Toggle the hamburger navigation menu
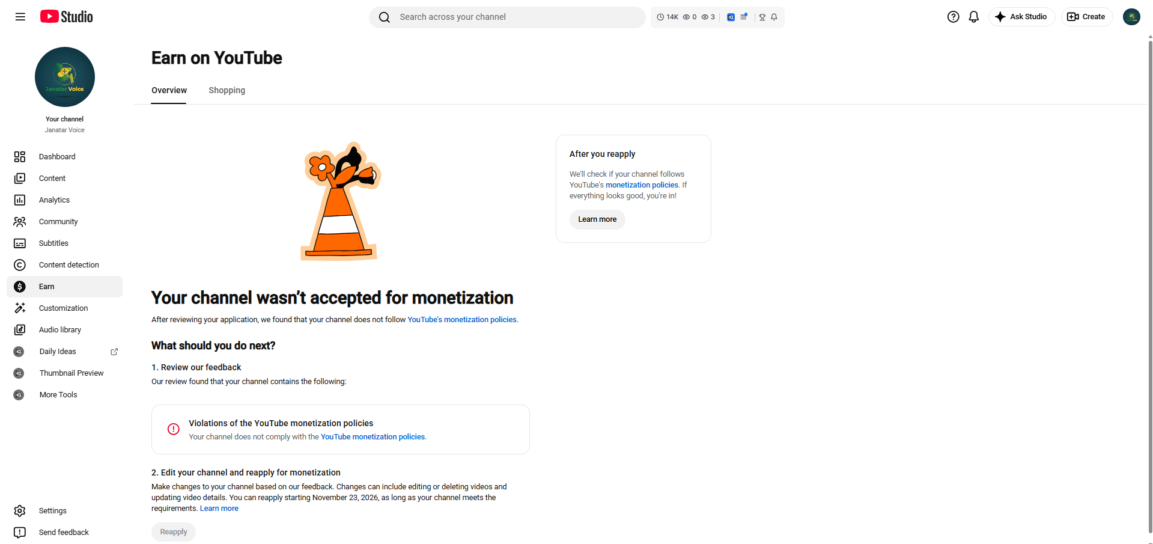Viewport: 1153px width, 544px height. pos(20,17)
